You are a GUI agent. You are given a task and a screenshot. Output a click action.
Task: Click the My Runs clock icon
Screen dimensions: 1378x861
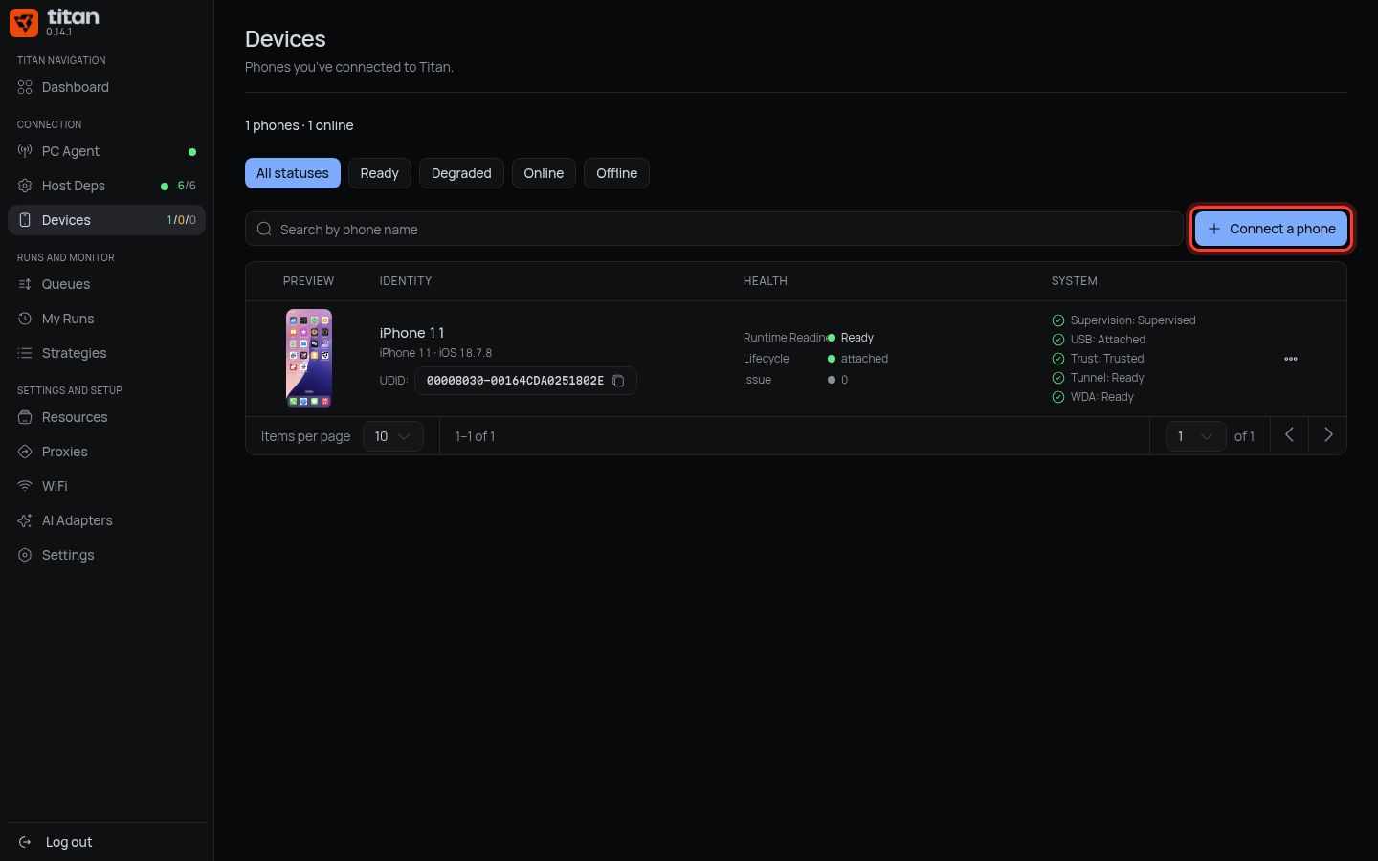[x=25, y=319]
